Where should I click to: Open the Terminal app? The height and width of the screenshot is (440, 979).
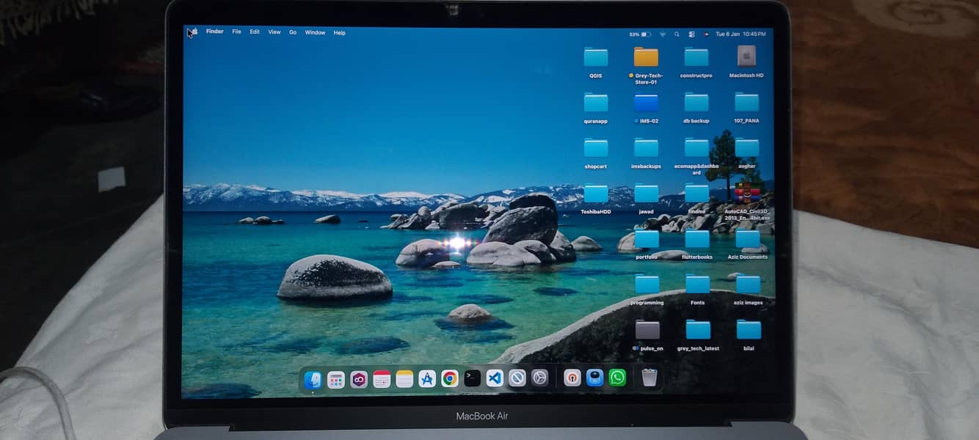click(471, 378)
